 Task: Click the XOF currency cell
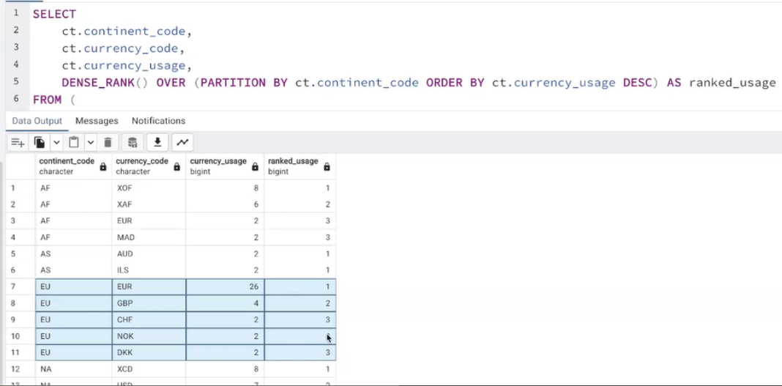coord(149,188)
